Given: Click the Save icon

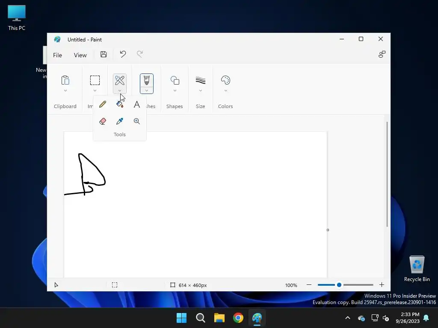Looking at the screenshot, I should (x=104, y=54).
